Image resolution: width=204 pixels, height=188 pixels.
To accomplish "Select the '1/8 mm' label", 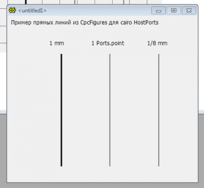I will (157, 43).
